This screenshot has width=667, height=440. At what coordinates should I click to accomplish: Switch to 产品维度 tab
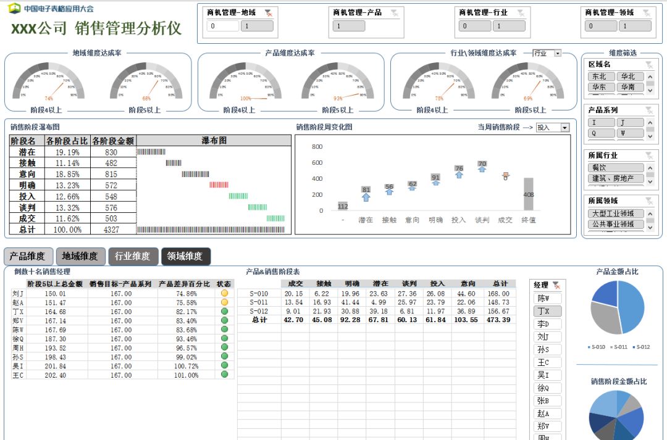click(28, 256)
